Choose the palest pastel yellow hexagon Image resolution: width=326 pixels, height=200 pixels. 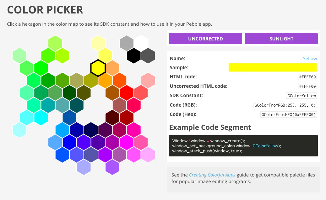98,43
